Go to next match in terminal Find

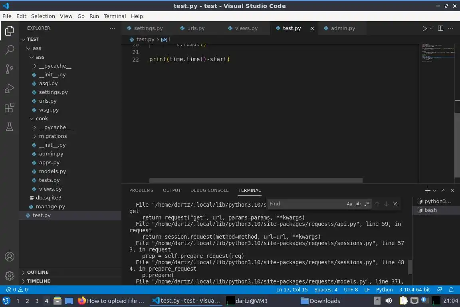(387, 204)
